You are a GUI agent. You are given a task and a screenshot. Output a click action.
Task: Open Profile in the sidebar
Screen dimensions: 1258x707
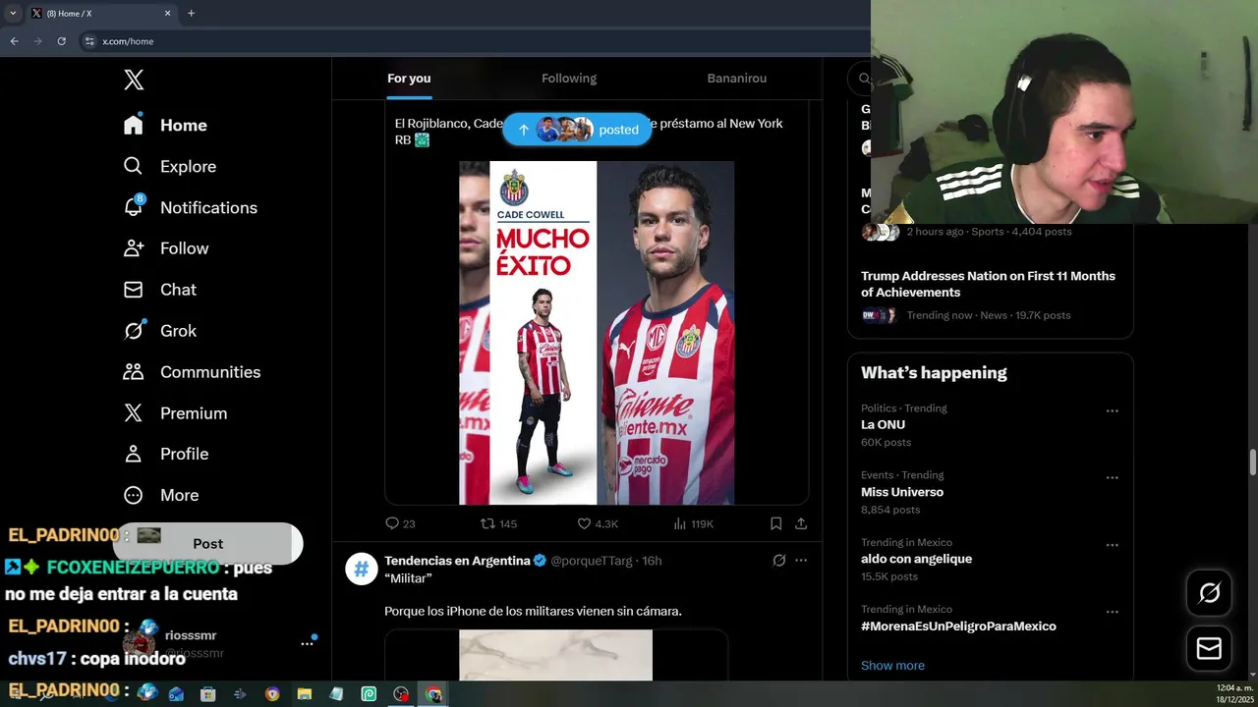tap(165, 454)
